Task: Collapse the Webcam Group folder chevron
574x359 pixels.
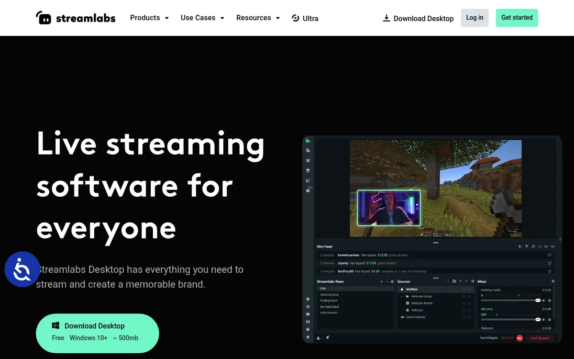Action: click(401, 296)
